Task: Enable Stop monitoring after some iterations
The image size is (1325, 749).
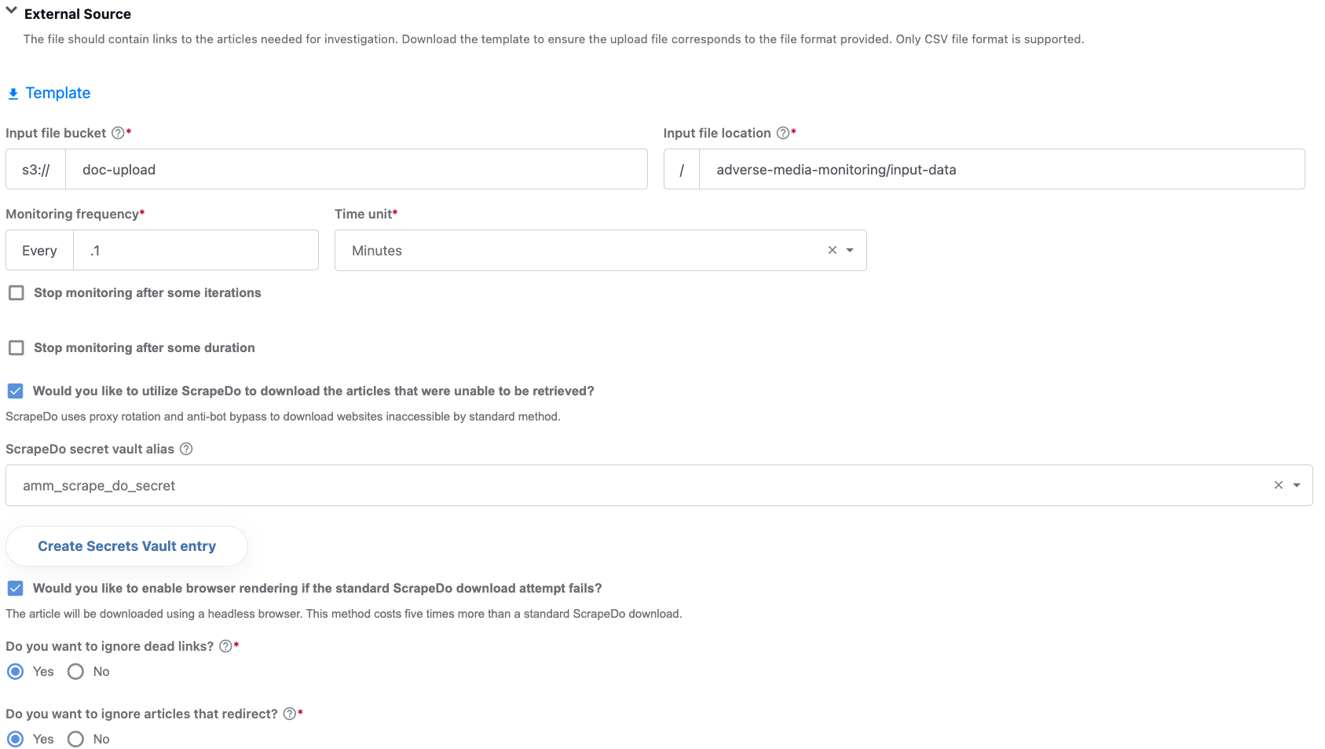Action: (x=16, y=292)
